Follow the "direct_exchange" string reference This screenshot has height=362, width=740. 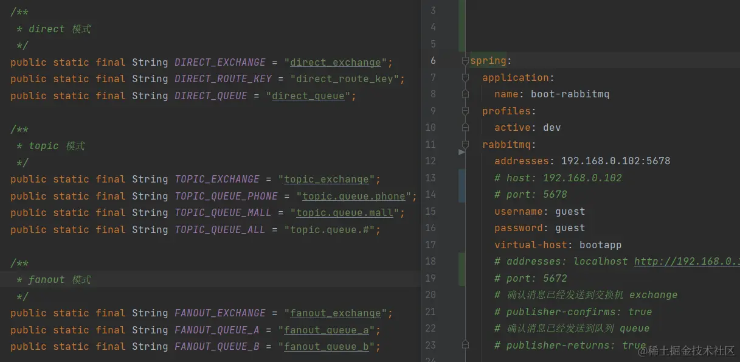click(x=336, y=63)
